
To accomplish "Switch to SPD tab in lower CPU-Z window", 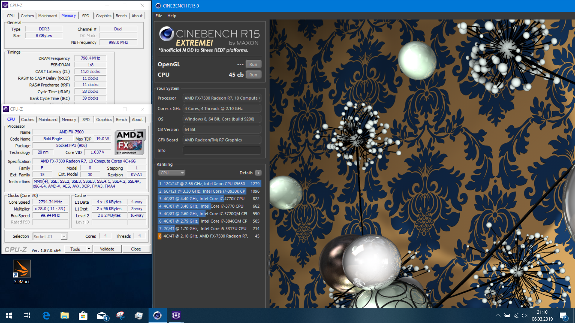I will [x=86, y=119].
